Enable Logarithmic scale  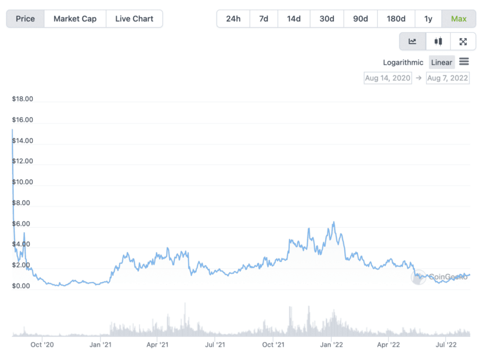pyautogui.click(x=403, y=62)
